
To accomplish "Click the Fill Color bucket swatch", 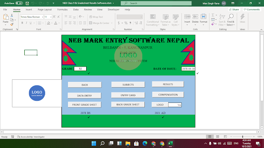I will (x=49, y=23).
